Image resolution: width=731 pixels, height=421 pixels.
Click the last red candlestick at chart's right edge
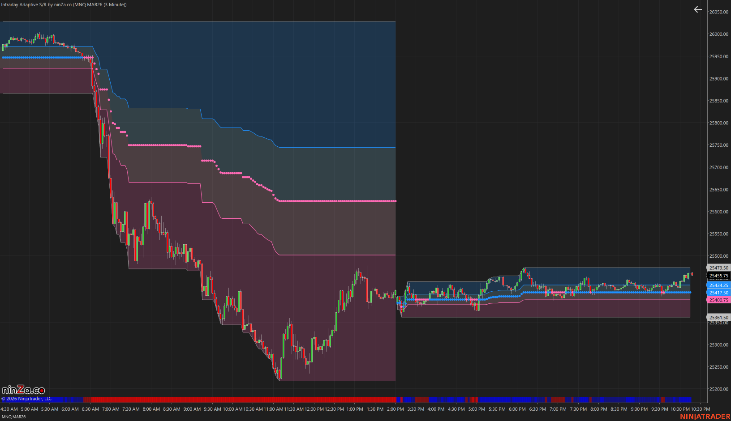692,274
